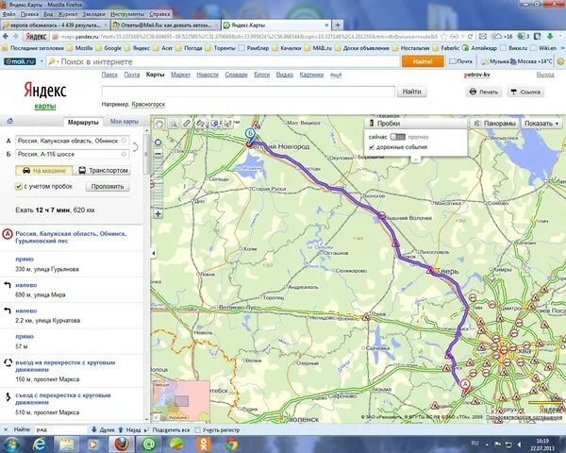Image resolution: width=566 pixels, height=453 pixels.
Task: Expand bookmarks toolbar overflow chevron
Action: point(562,48)
